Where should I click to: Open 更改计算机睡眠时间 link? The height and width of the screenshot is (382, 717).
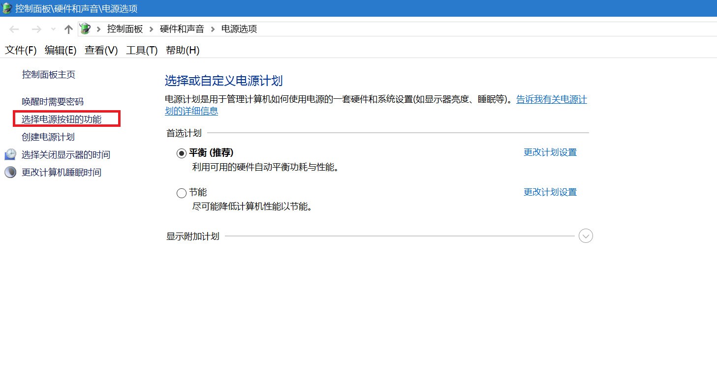coord(62,173)
